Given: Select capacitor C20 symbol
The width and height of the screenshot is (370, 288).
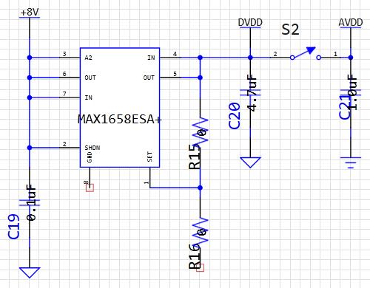Looking at the screenshot, I should pos(250,93).
